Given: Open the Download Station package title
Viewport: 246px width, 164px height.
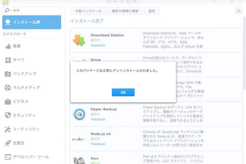Looking at the screenshot, I should pyautogui.click(x=107, y=35).
